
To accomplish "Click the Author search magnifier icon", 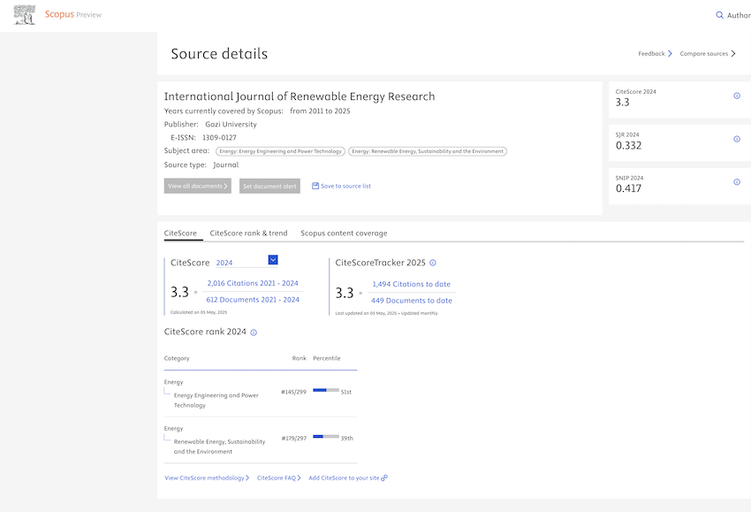I will (719, 15).
